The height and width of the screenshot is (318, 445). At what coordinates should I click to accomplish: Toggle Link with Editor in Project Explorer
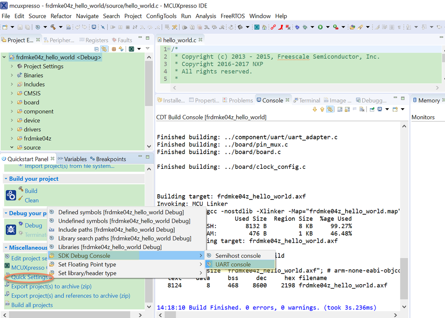coord(104,49)
